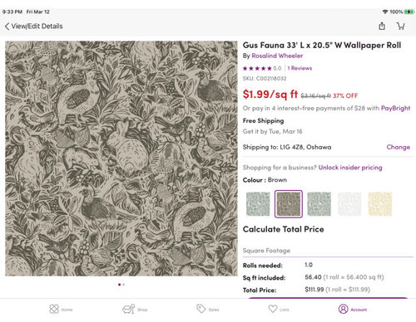Select the brown wallpaper colour swatch
The width and height of the screenshot is (416, 322).
pos(289,204)
